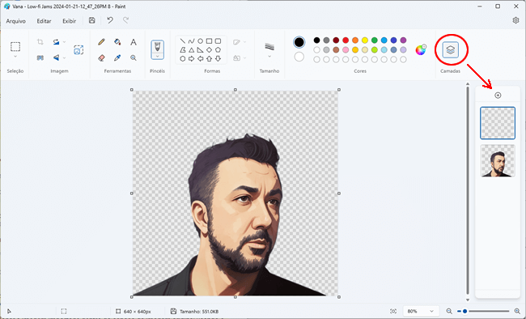Image resolution: width=526 pixels, height=319 pixels.
Task: Expand the Pincéis brush list chevron
Action: [x=157, y=56]
